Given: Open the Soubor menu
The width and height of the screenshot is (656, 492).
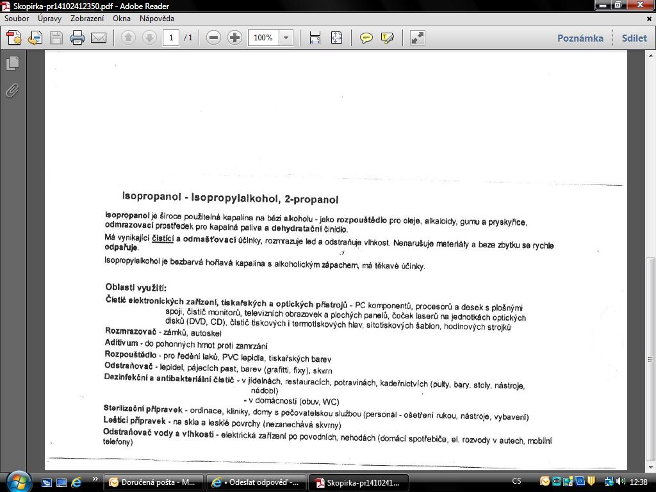Looking at the screenshot, I should (17, 19).
